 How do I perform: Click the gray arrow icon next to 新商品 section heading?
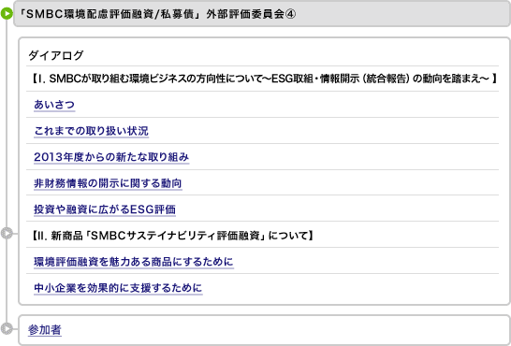pyautogui.click(x=7, y=234)
